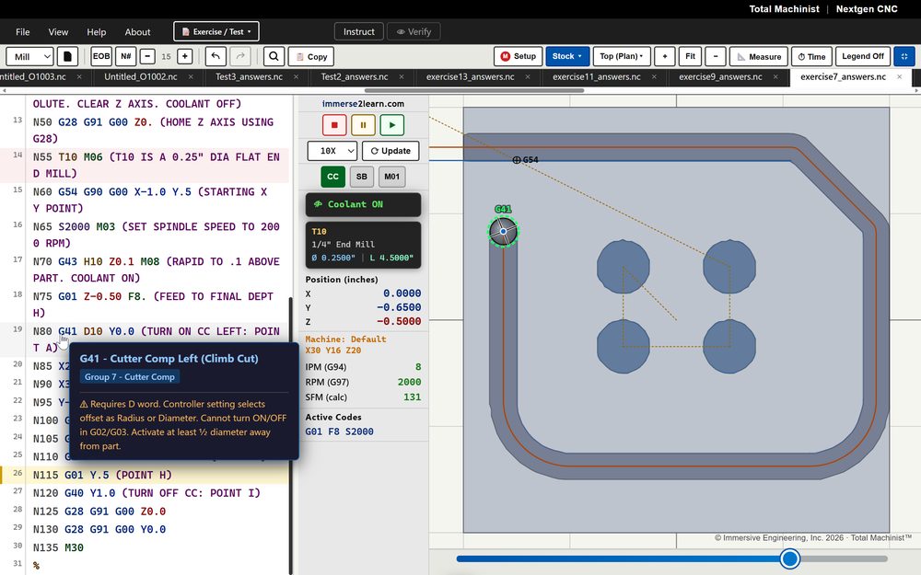Image resolution: width=921 pixels, height=575 pixels.
Task: Toggle the Legend Off button
Action: coord(863,56)
